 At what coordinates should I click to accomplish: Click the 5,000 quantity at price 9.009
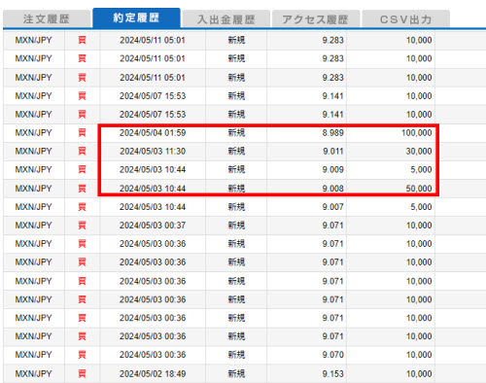click(421, 169)
